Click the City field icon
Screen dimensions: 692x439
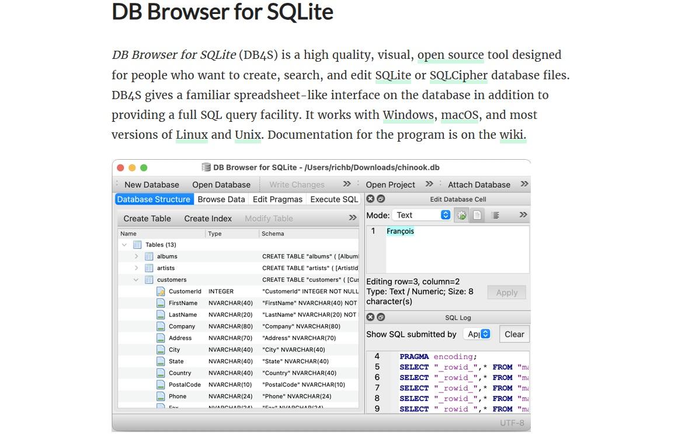pos(161,350)
